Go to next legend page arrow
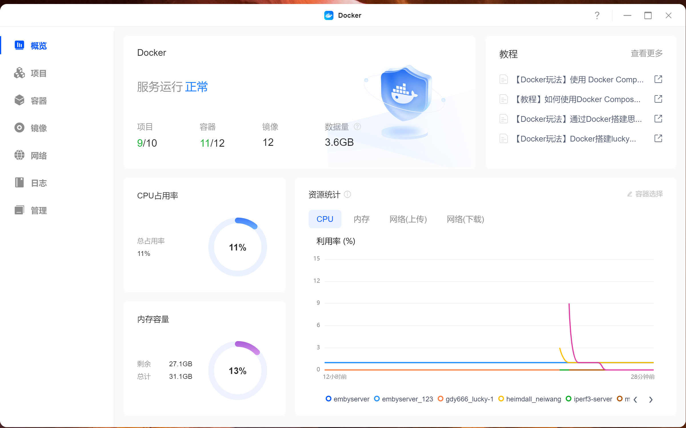 [x=651, y=399]
